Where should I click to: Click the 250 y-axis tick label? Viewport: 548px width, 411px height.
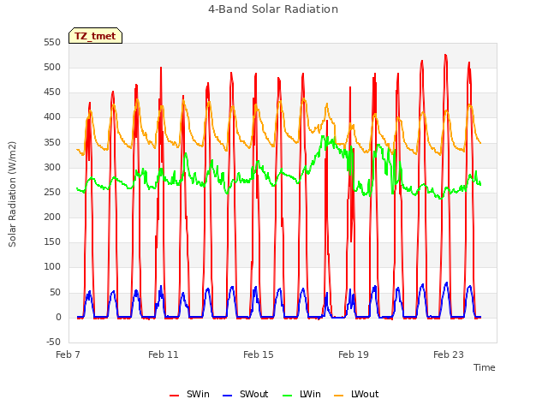pos(52,192)
